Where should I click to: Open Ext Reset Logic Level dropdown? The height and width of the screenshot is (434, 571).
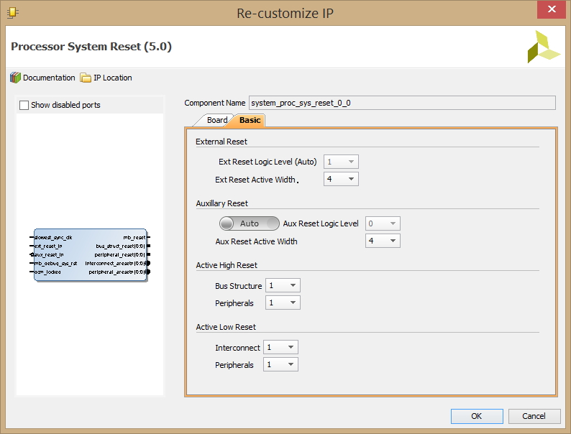[341, 162]
